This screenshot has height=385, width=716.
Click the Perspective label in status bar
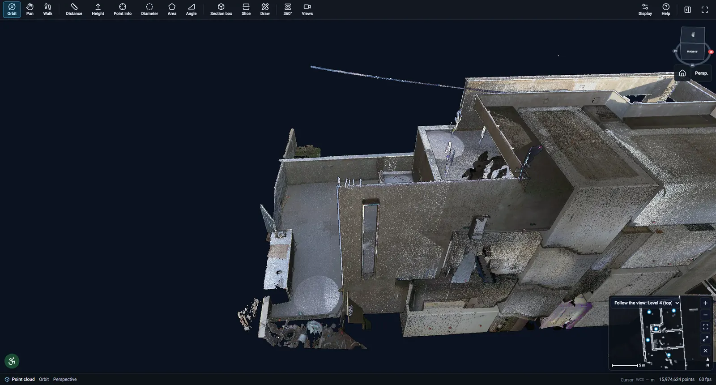65,379
